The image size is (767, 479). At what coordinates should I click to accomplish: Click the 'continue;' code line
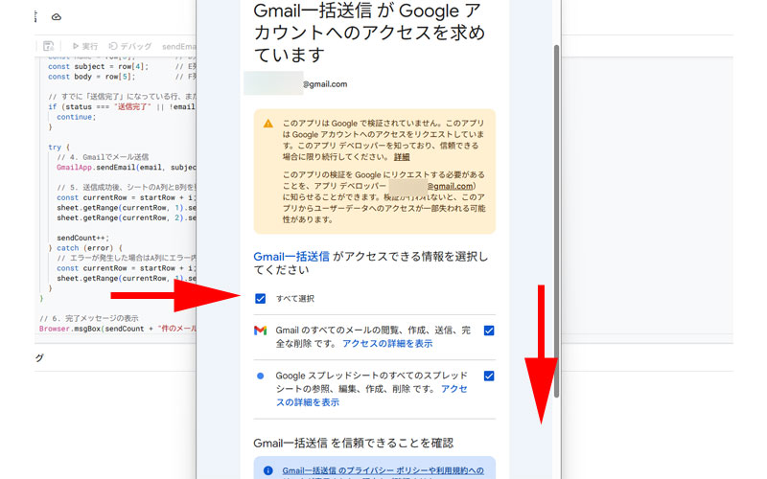tap(77, 117)
